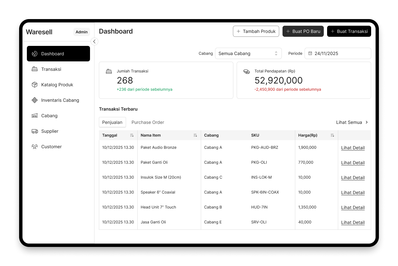This screenshot has width=398, height=266.
Task: Expand Lihat Semua transactions arrow
Action: (367, 122)
